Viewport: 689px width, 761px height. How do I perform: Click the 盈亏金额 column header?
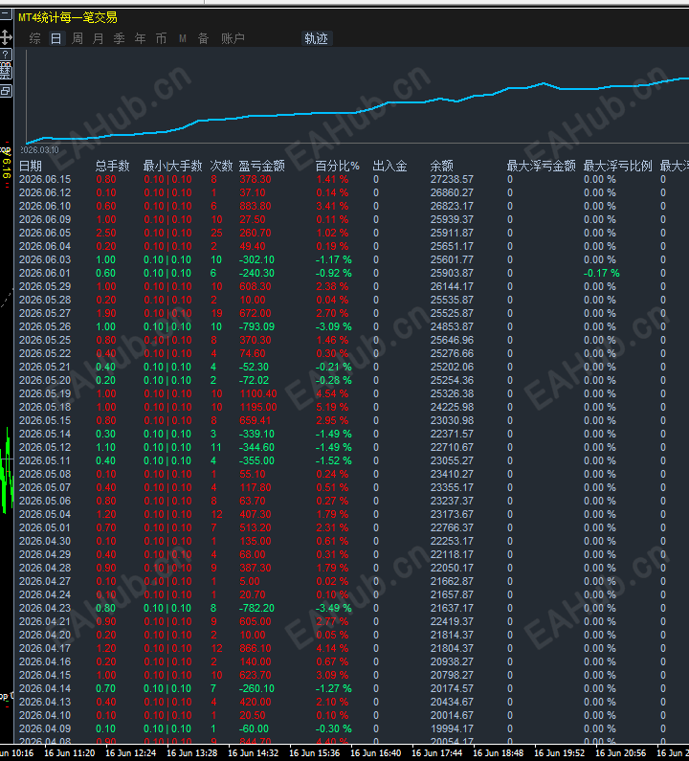pyautogui.click(x=261, y=166)
